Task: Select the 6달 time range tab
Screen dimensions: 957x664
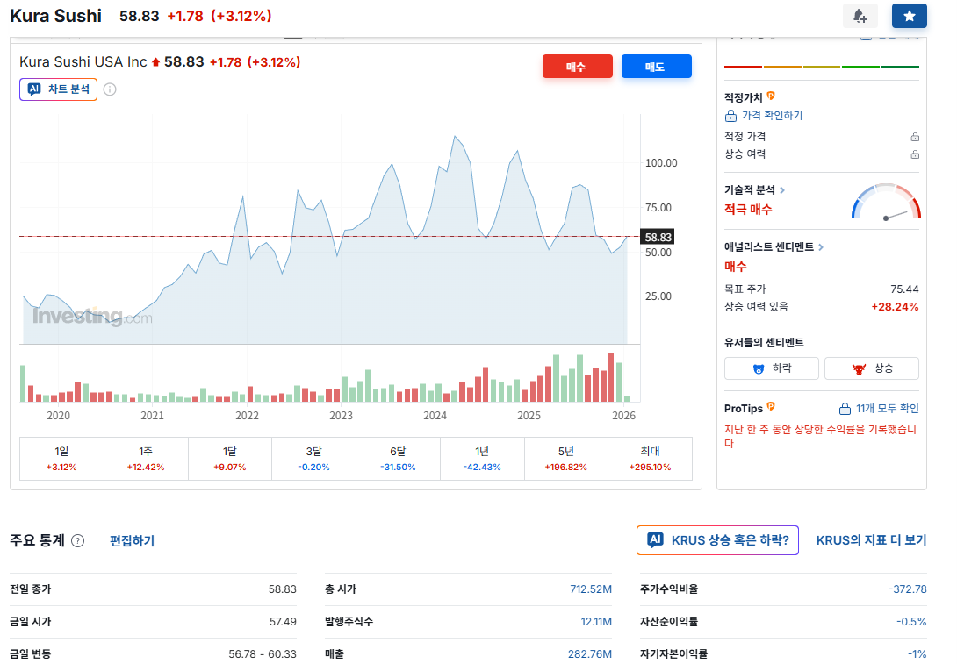Action: (398, 459)
